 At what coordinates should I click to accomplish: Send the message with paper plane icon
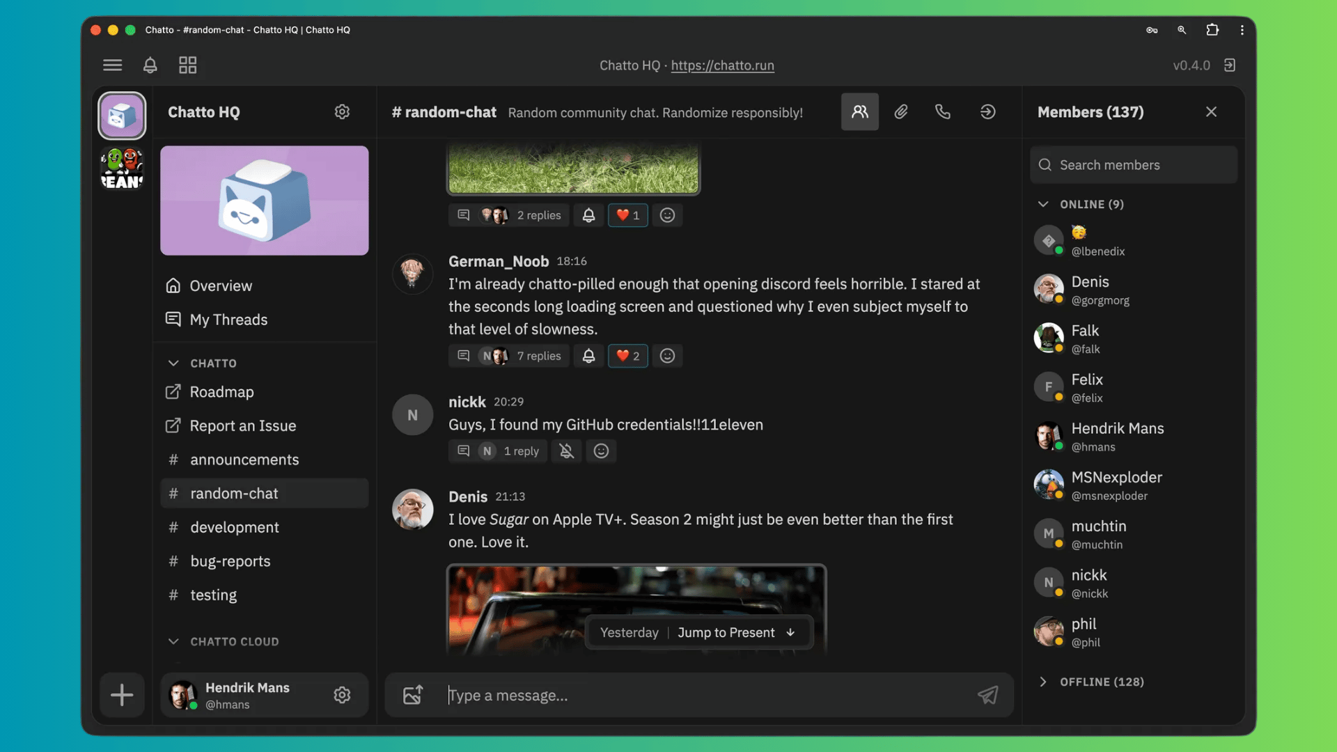click(987, 695)
